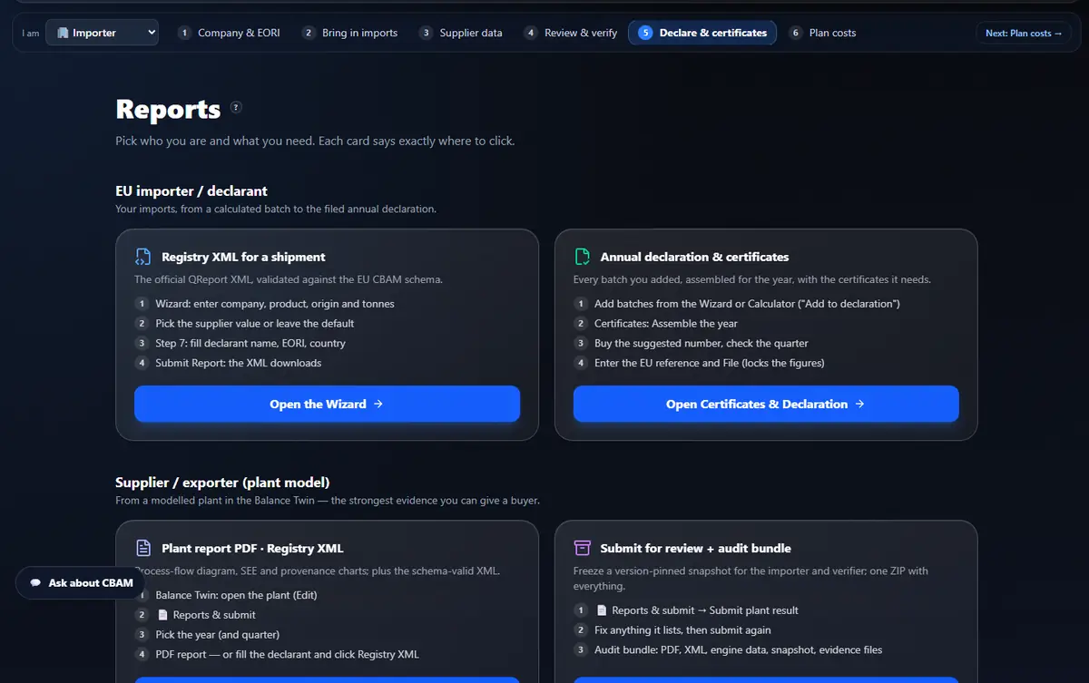
Task: Open Certificates & Declaration
Action: tap(766, 404)
